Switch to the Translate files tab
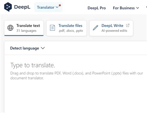 [x=66, y=28]
